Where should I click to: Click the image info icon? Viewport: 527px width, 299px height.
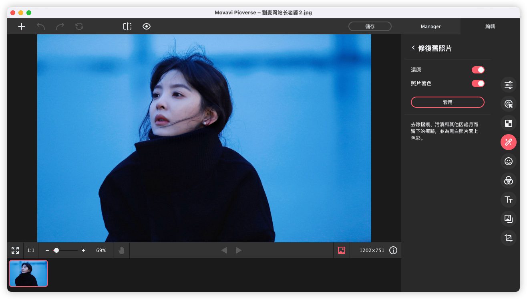(393, 250)
